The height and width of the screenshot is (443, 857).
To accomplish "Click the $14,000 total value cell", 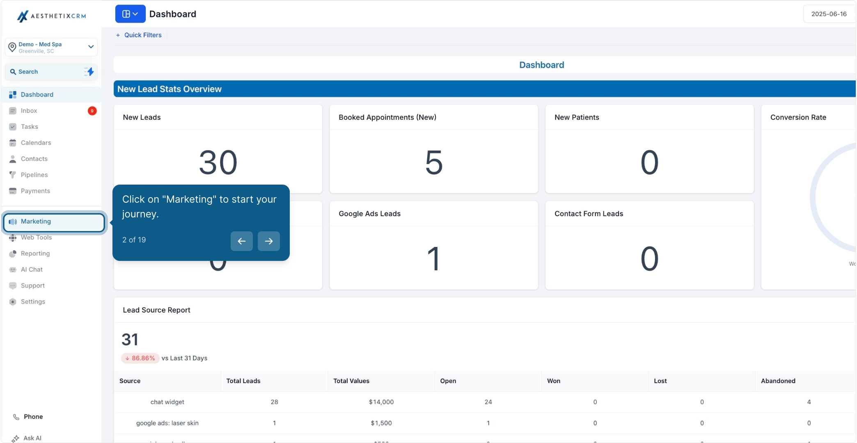I will 381,402.
